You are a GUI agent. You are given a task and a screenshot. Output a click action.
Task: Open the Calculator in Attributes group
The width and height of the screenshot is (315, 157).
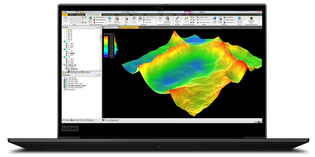(x=148, y=20)
